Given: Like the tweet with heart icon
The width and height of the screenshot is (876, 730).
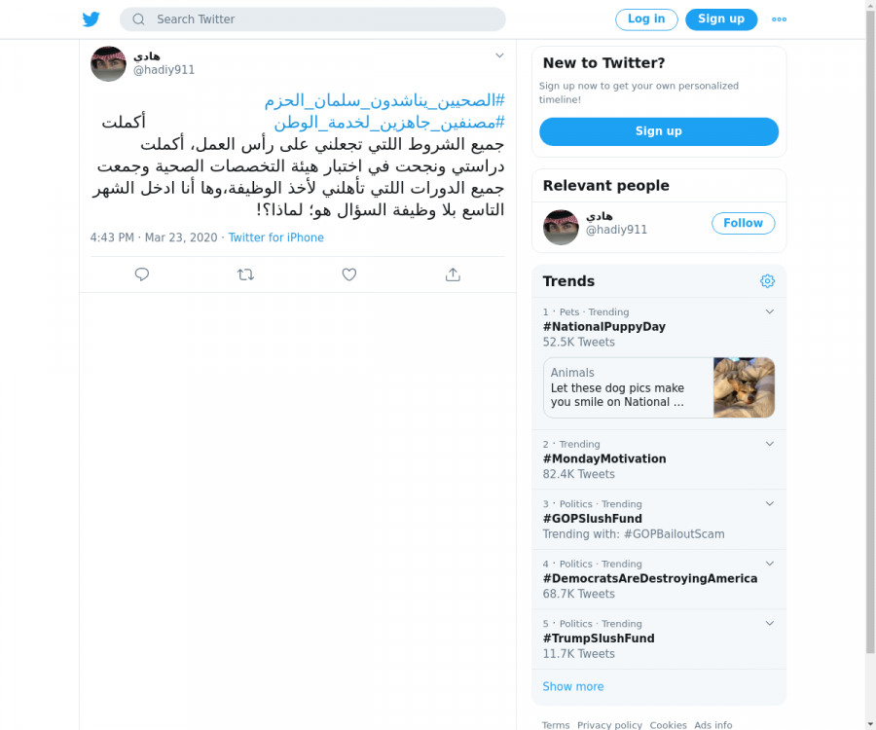Looking at the screenshot, I should (349, 274).
